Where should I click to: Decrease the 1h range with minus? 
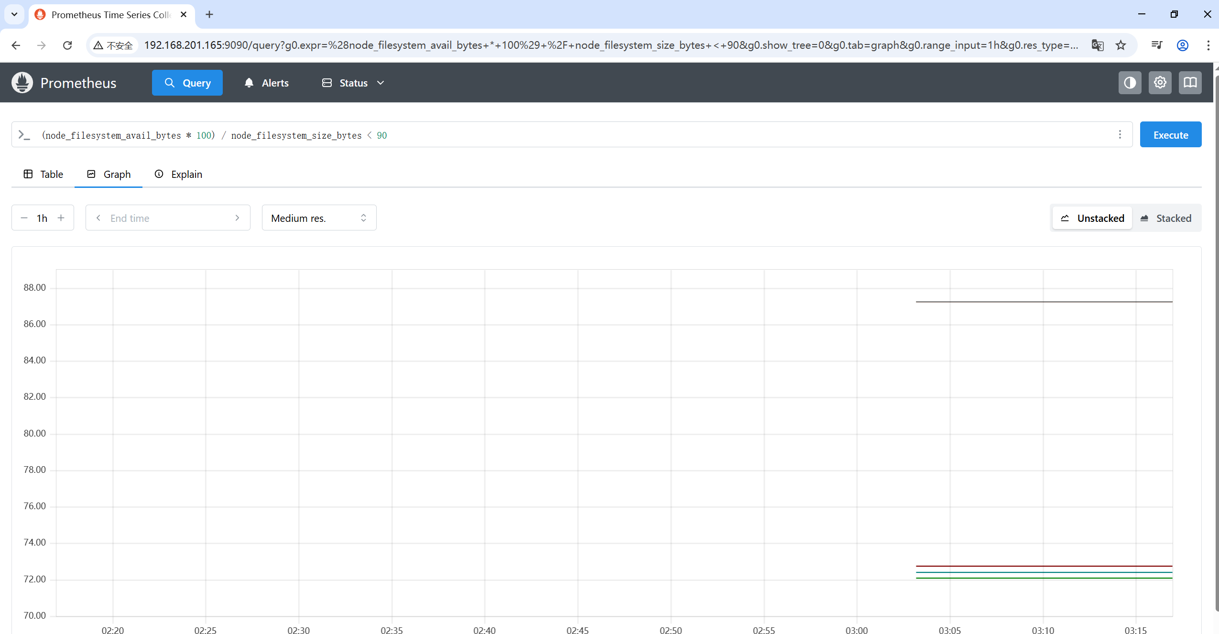[x=24, y=218]
